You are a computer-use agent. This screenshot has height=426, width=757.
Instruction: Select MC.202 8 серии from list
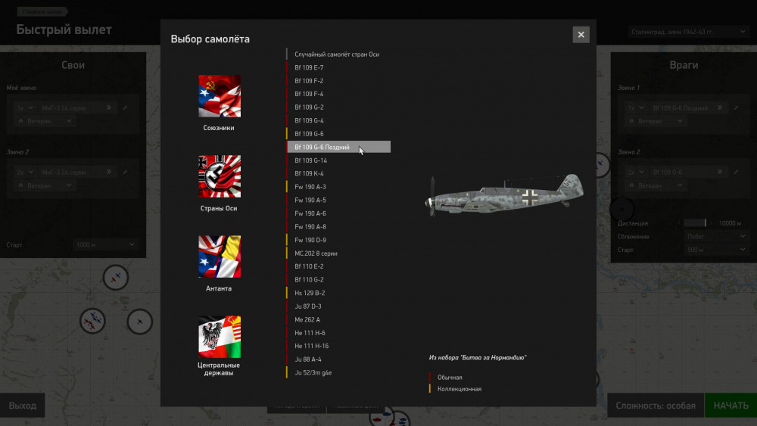(338, 253)
